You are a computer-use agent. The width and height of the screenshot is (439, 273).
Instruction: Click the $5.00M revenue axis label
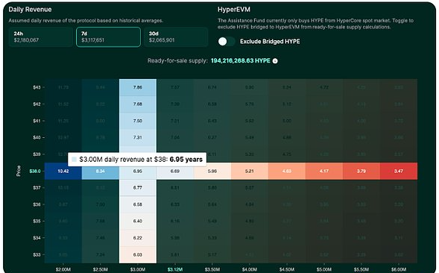tap(324, 269)
